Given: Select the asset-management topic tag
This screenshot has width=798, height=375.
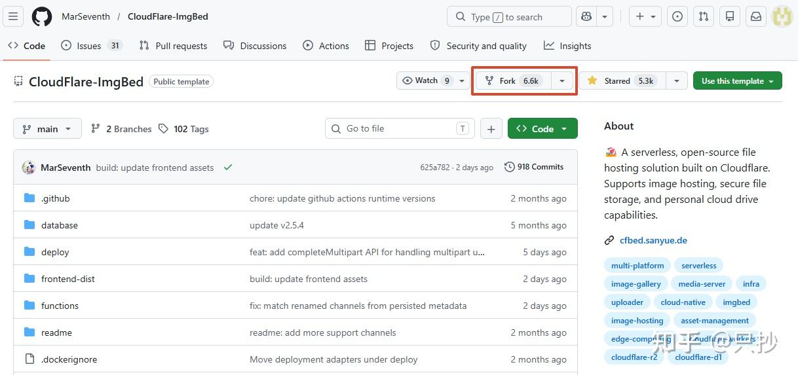Looking at the screenshot, I should pos(714,321).
